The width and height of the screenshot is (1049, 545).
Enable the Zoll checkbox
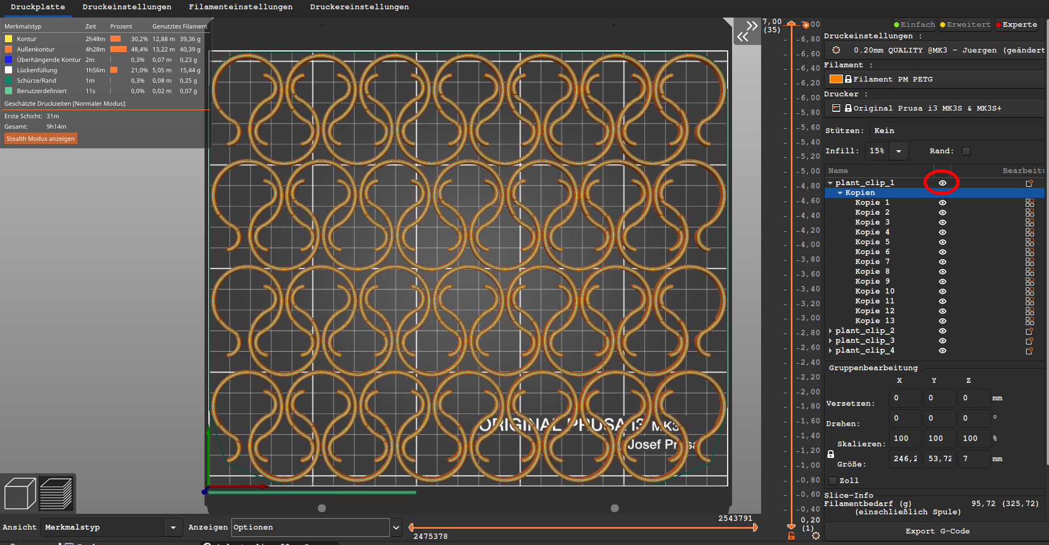[x=833, y=481]
